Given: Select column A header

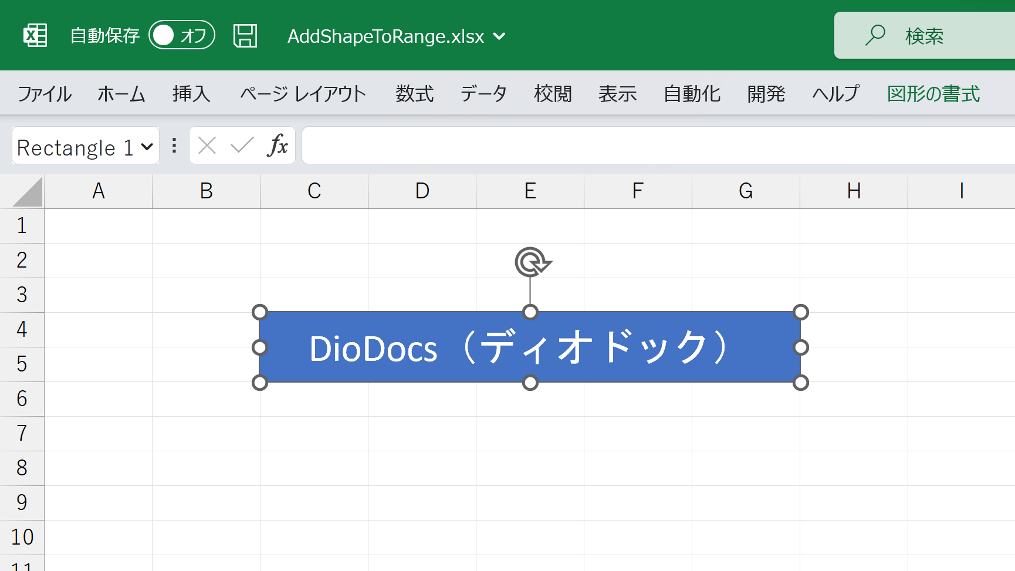Looking at the screenshot, I should pyautogui.click(x=99, y=191).
